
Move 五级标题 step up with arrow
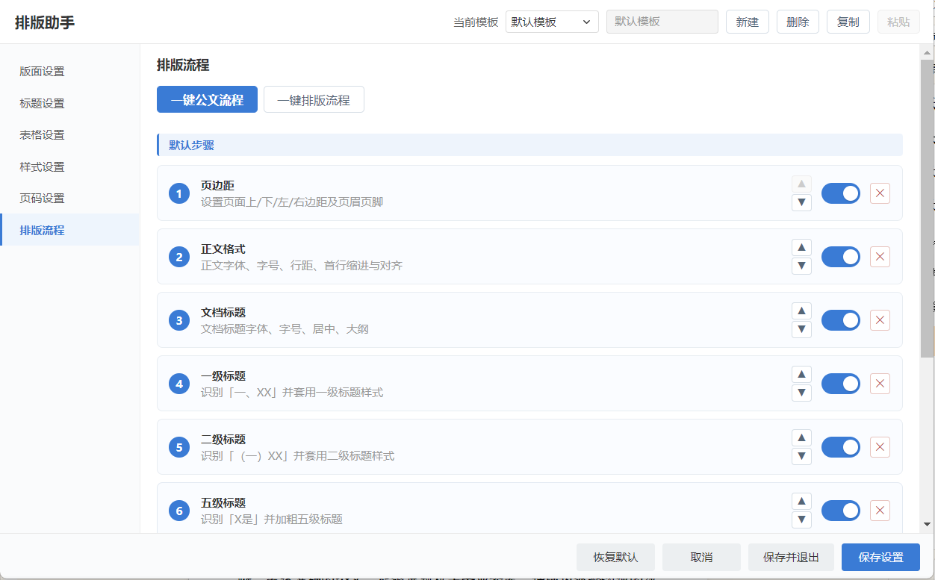801,502
